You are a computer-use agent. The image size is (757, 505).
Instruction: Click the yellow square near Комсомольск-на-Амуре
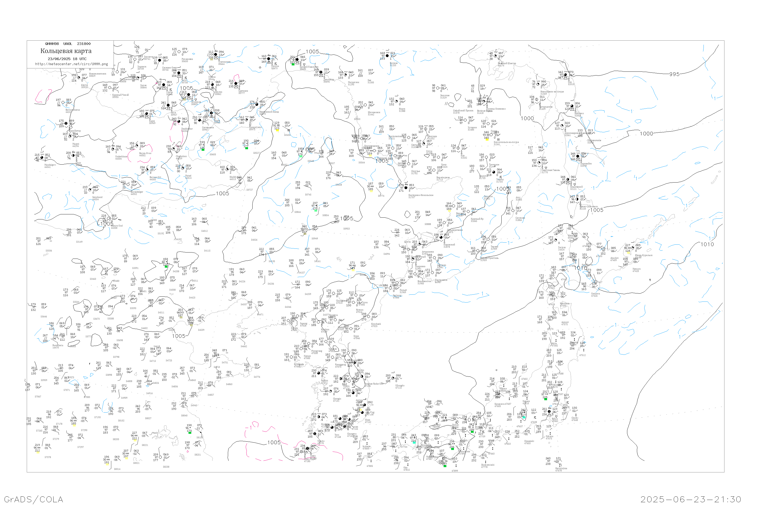[x=487, y=140]
